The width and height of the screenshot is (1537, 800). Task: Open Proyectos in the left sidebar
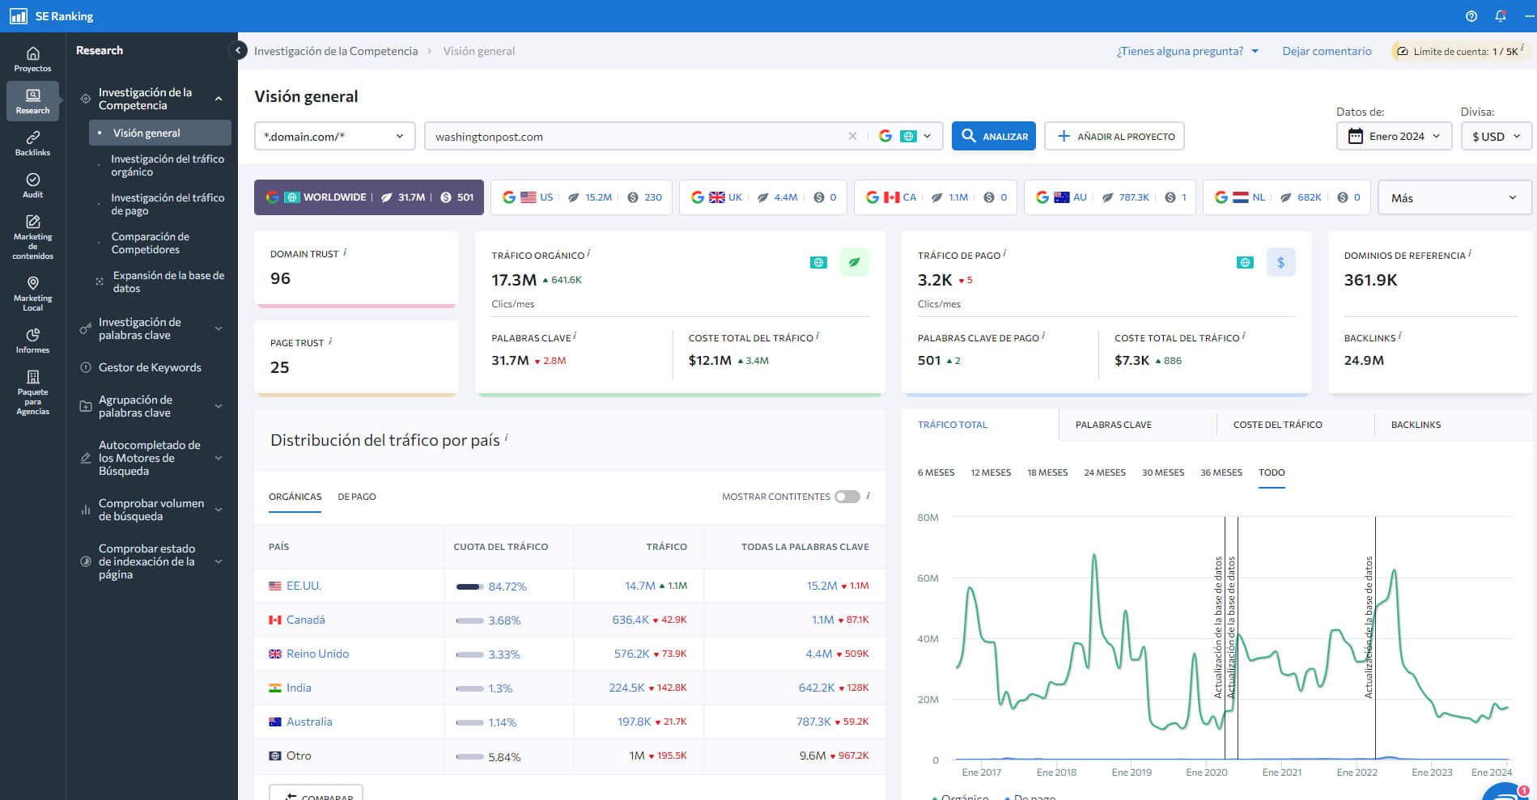[32, 59]
